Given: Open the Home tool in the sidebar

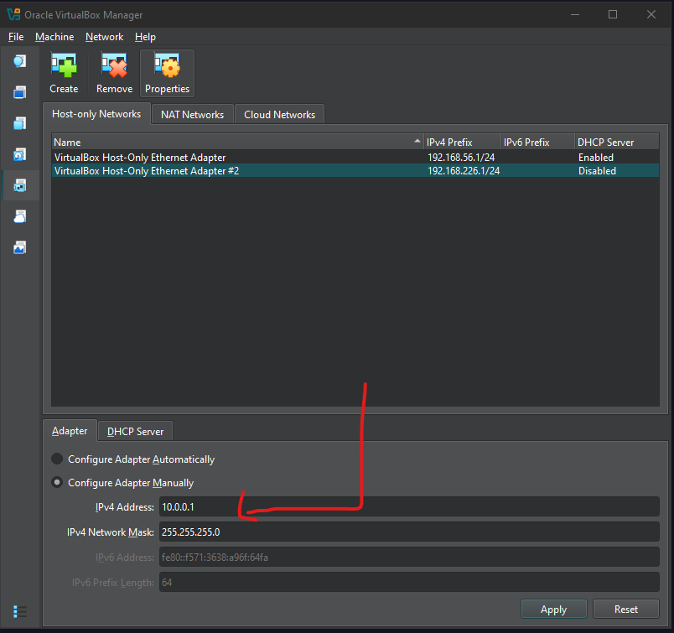Looking at the screenshot, I should tap(20, 61).
